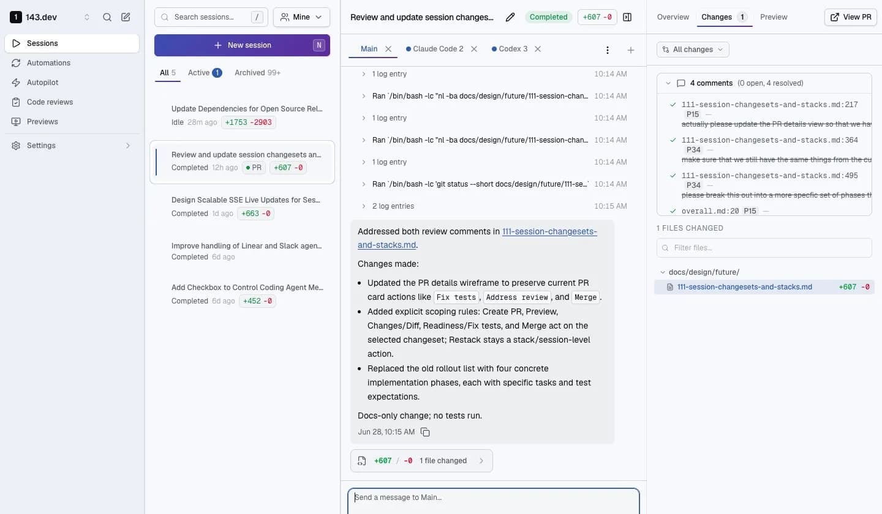882x514 pixels.
Task: Focus the Filter files input
Action: click(764, 248)
